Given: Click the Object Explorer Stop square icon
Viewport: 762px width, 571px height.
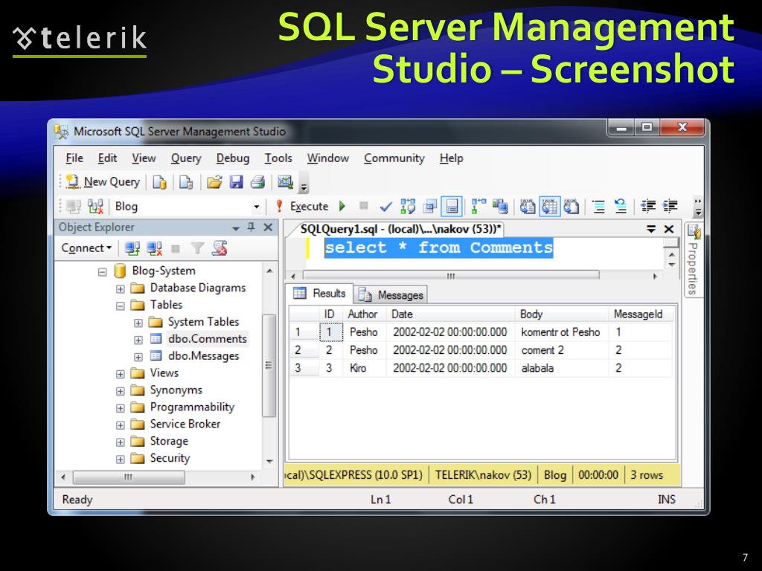Looking at the screenshot, I should (x=176, y=249).
